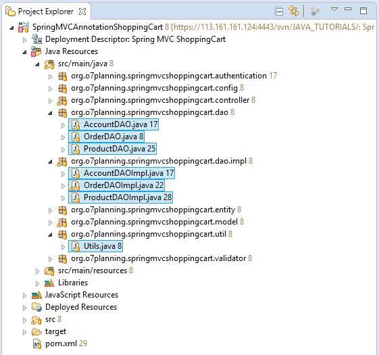The width and height of the screenshot is (379, 355).
Task: Open the View Menu dropdown triangle
Action: tap(334, 9)
